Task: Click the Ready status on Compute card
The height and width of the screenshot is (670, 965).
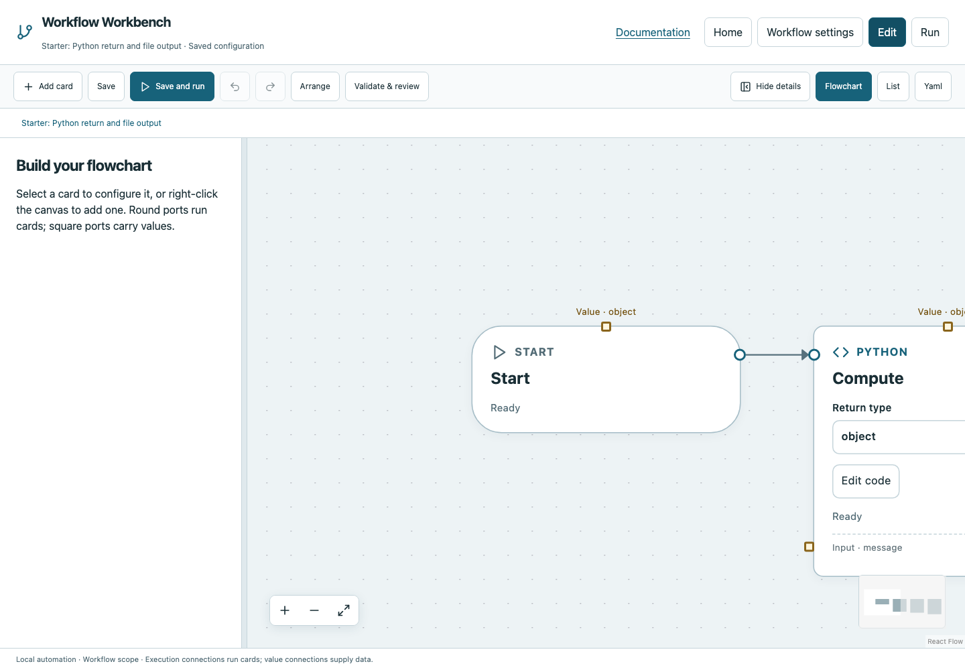Action: coord(847,517)
